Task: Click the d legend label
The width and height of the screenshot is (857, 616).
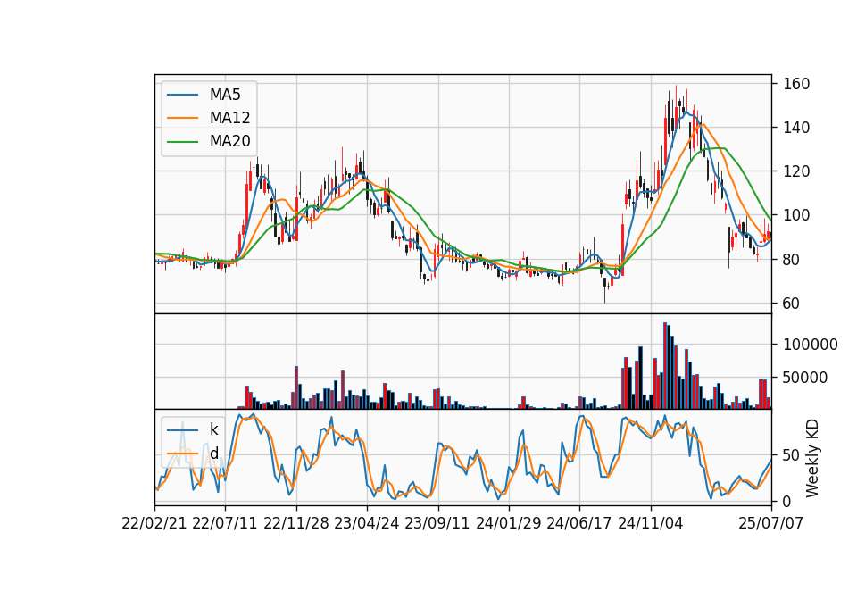Action: [x=213, y=453]
